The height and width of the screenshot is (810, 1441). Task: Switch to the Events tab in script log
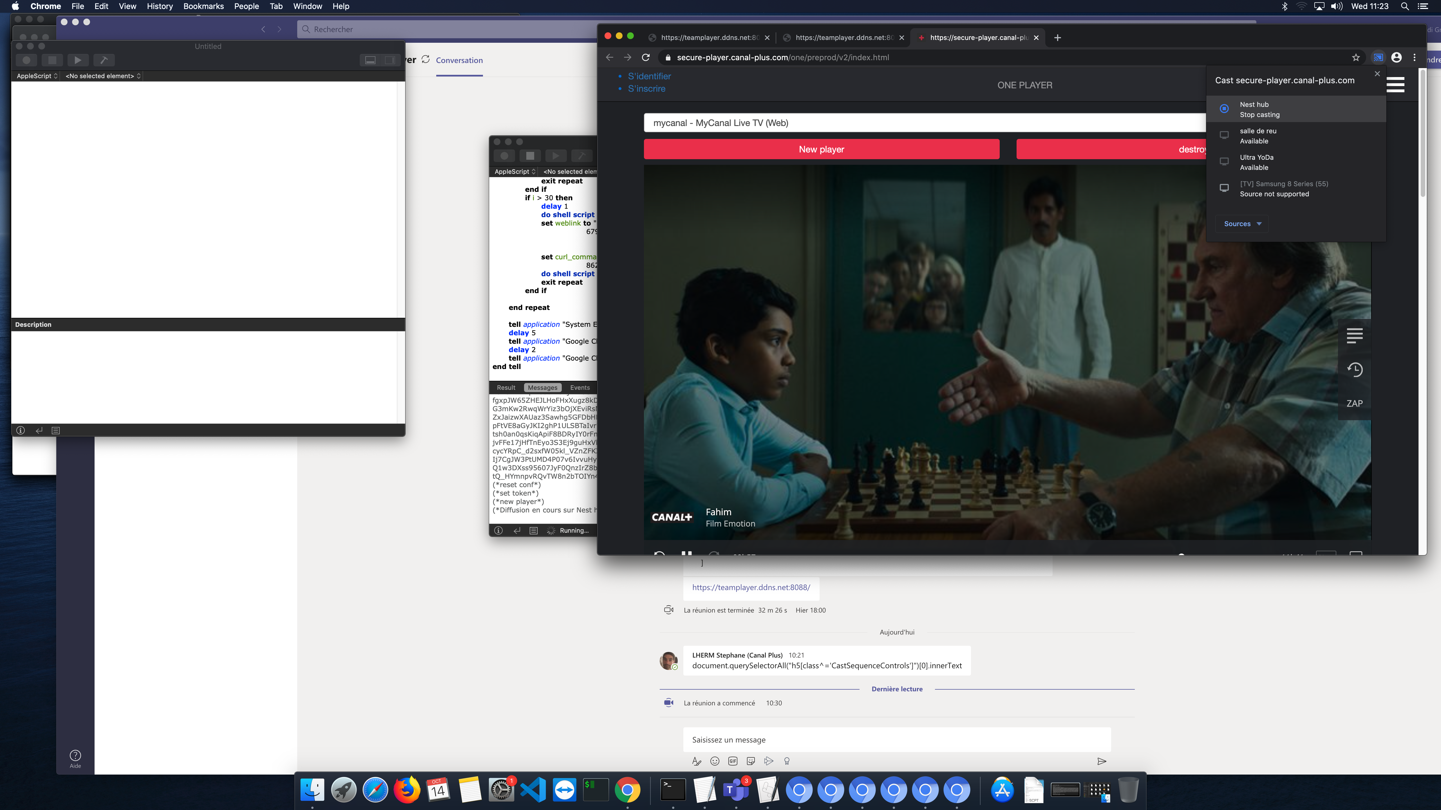(579, 387)
